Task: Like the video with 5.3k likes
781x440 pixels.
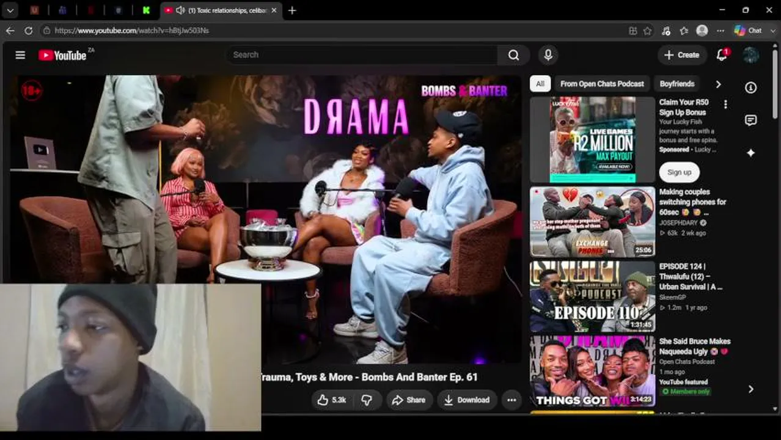Action: point(331,400)
